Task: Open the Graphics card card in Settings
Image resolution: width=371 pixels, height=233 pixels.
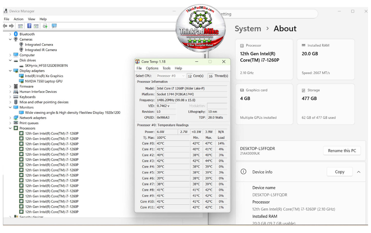Action: (x=264, y=104)
